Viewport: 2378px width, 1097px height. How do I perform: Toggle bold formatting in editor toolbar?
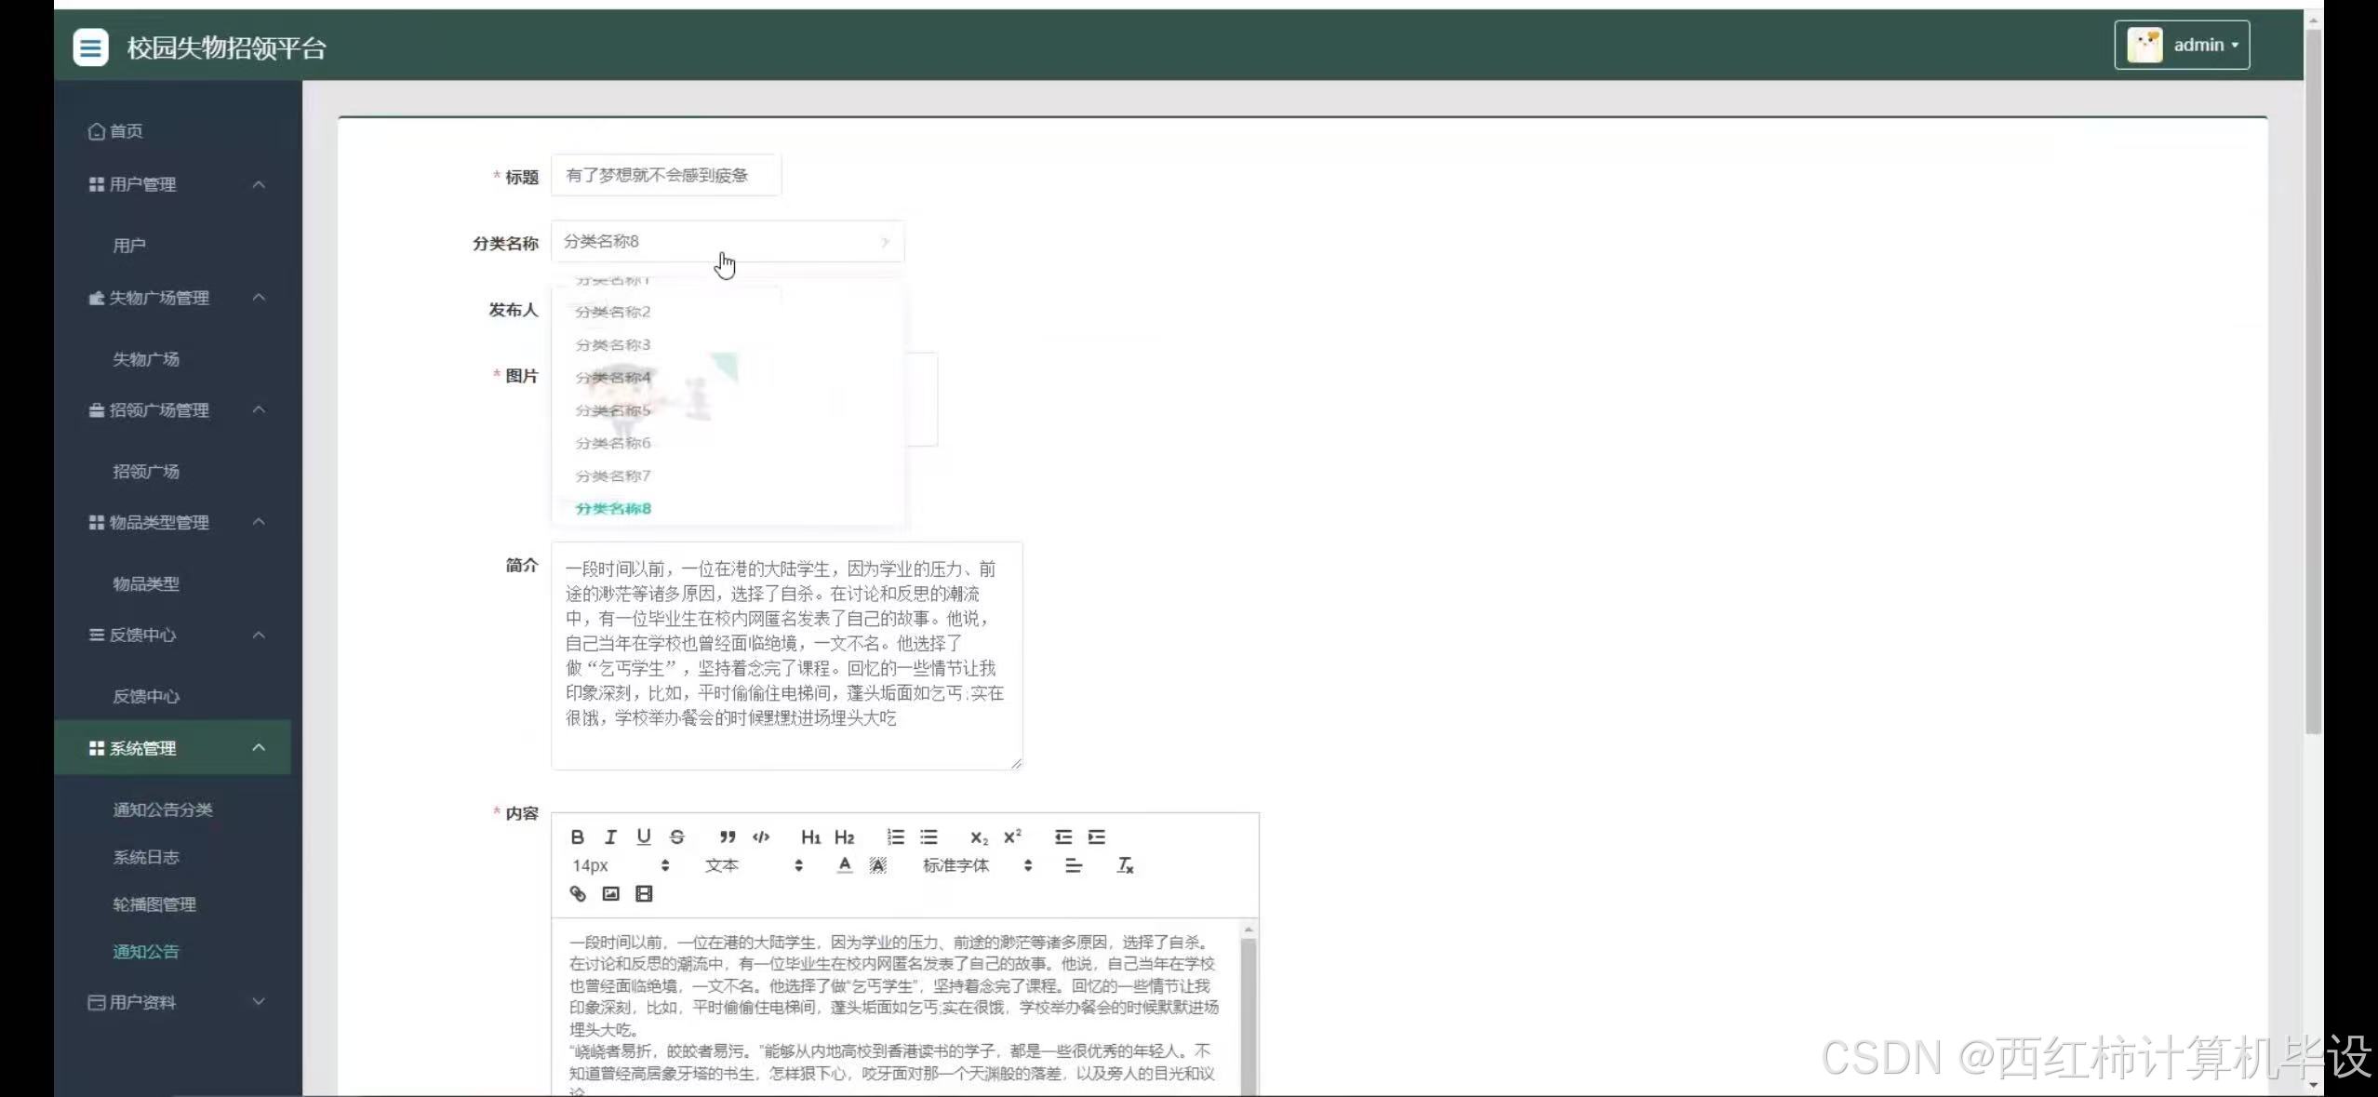coord(577,836)
